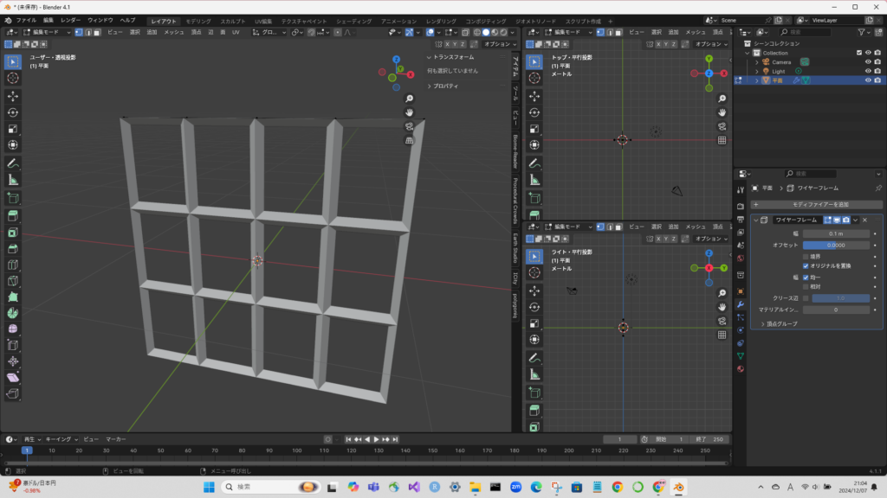Pick the 3D Cursor tool
The image size is (887, 498).
(13, 78)
